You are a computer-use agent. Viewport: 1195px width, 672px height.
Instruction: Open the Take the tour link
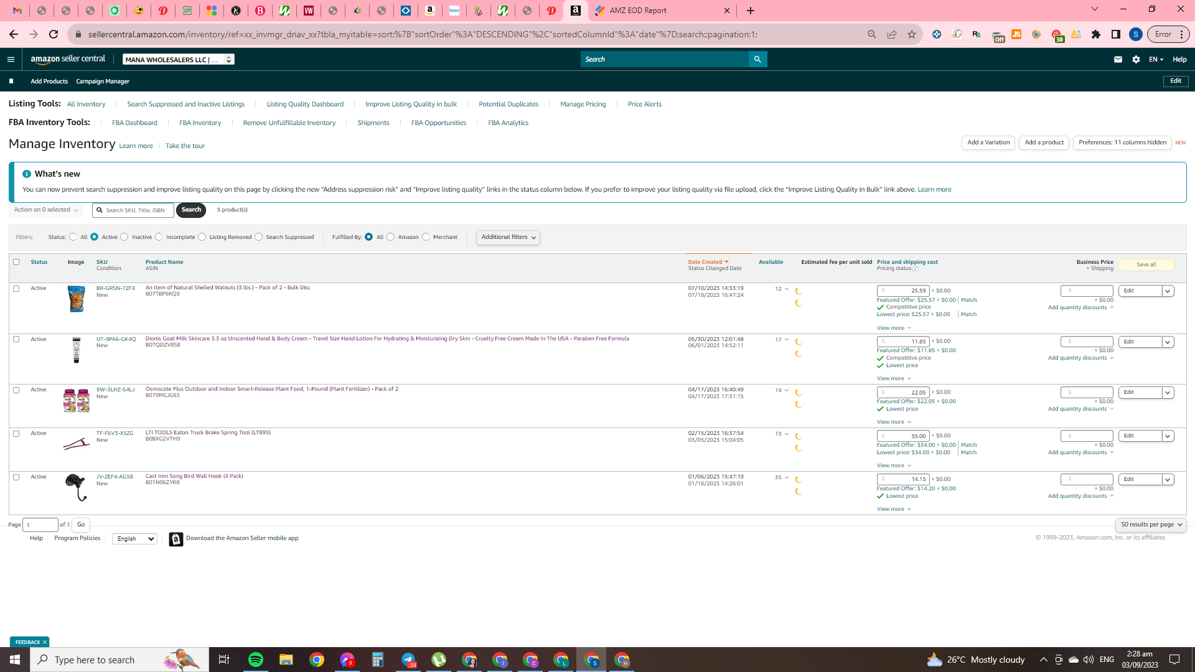pos(185,146)
